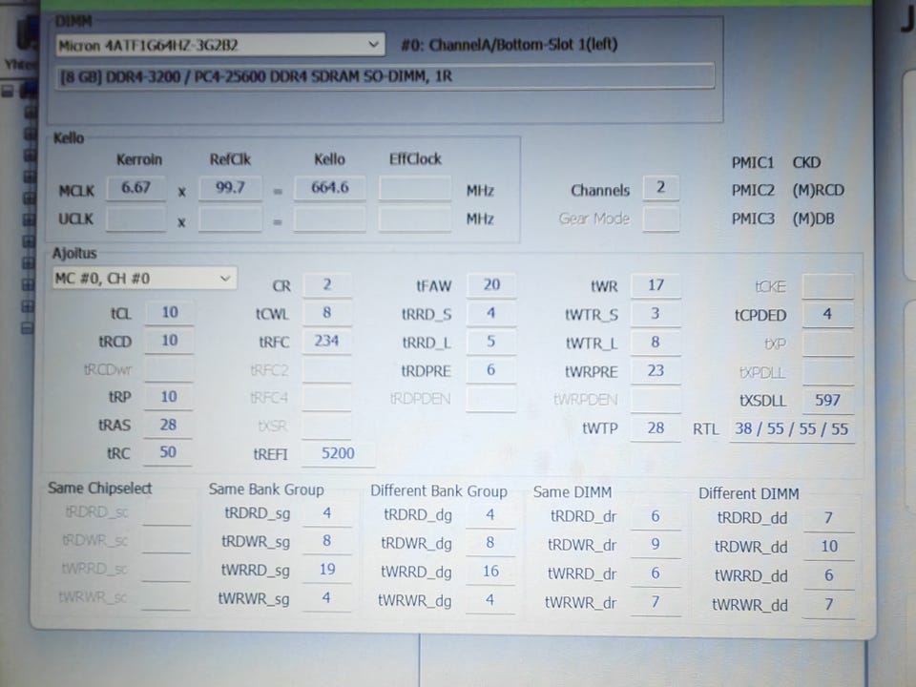Viewport: 916px width, 687px height.
Task: Click the tRP value field
Action: [x=168, y=397]
